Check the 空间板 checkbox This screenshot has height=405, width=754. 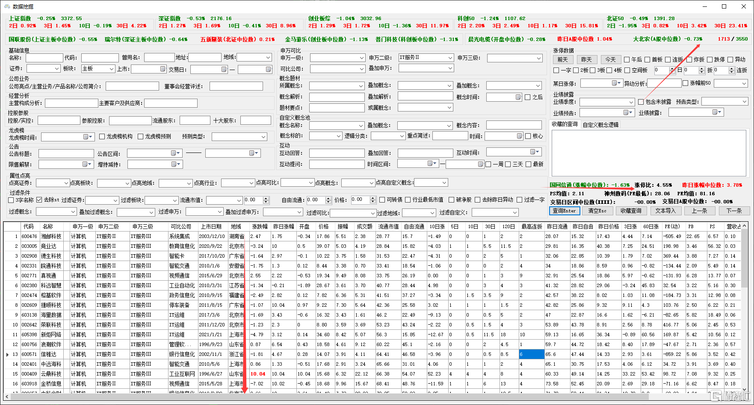click(627, 70)
